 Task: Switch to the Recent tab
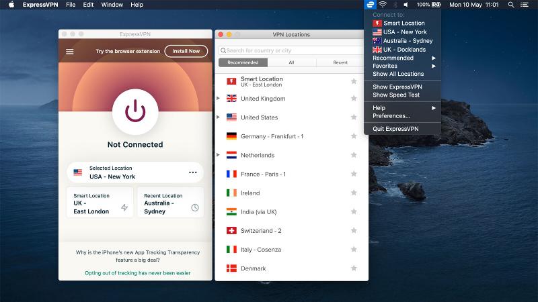tap(340, 62)
